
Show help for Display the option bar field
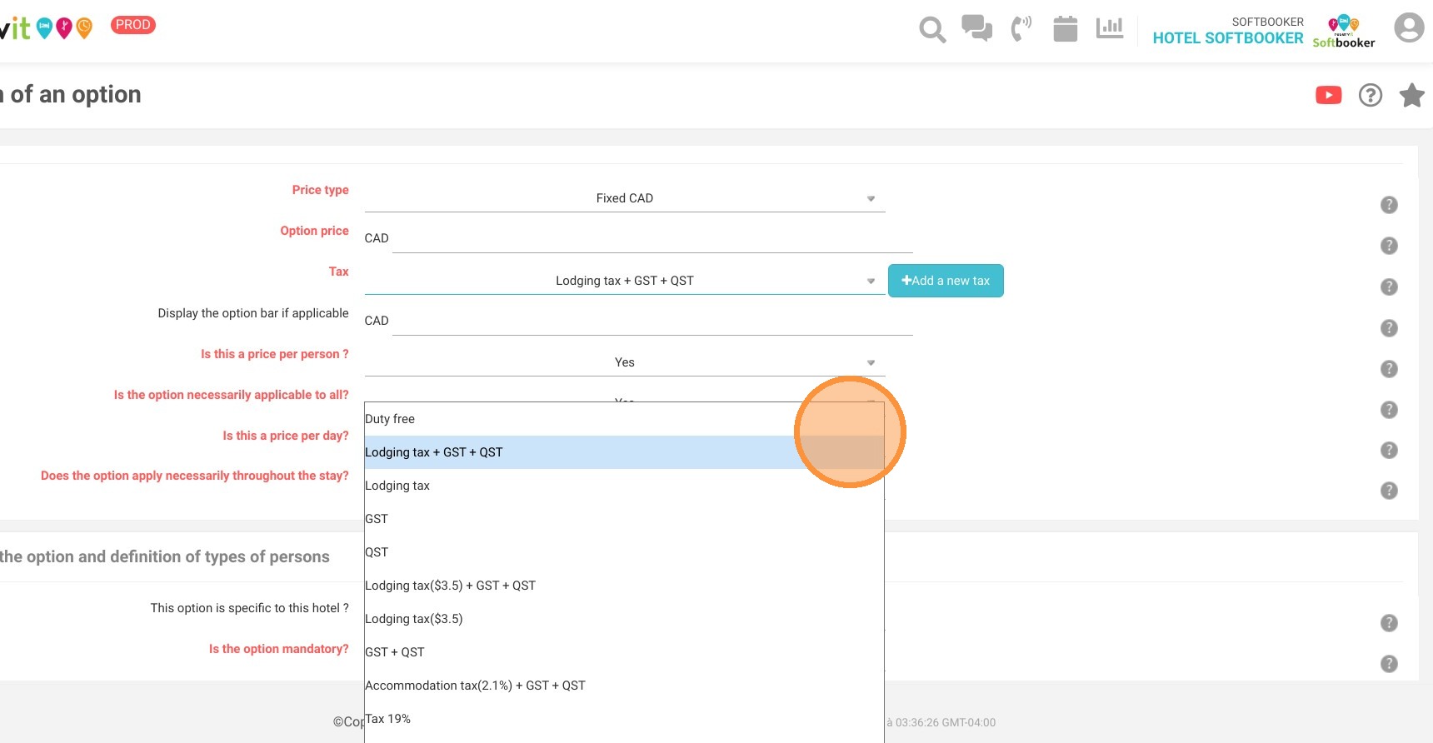pyautogui.click(x=1389, y=328)
